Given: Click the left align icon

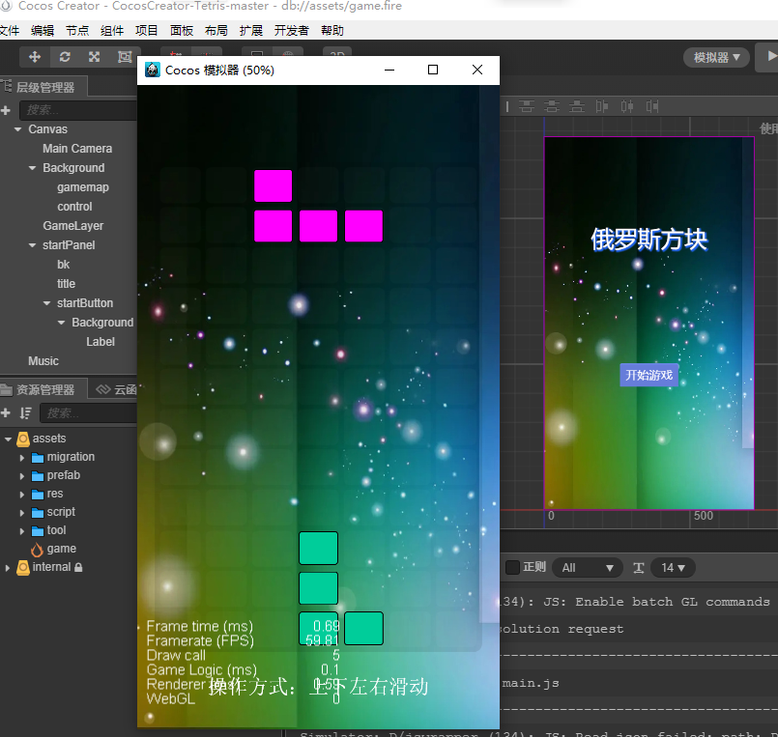Looking at the screenshot, I should 602,106.
